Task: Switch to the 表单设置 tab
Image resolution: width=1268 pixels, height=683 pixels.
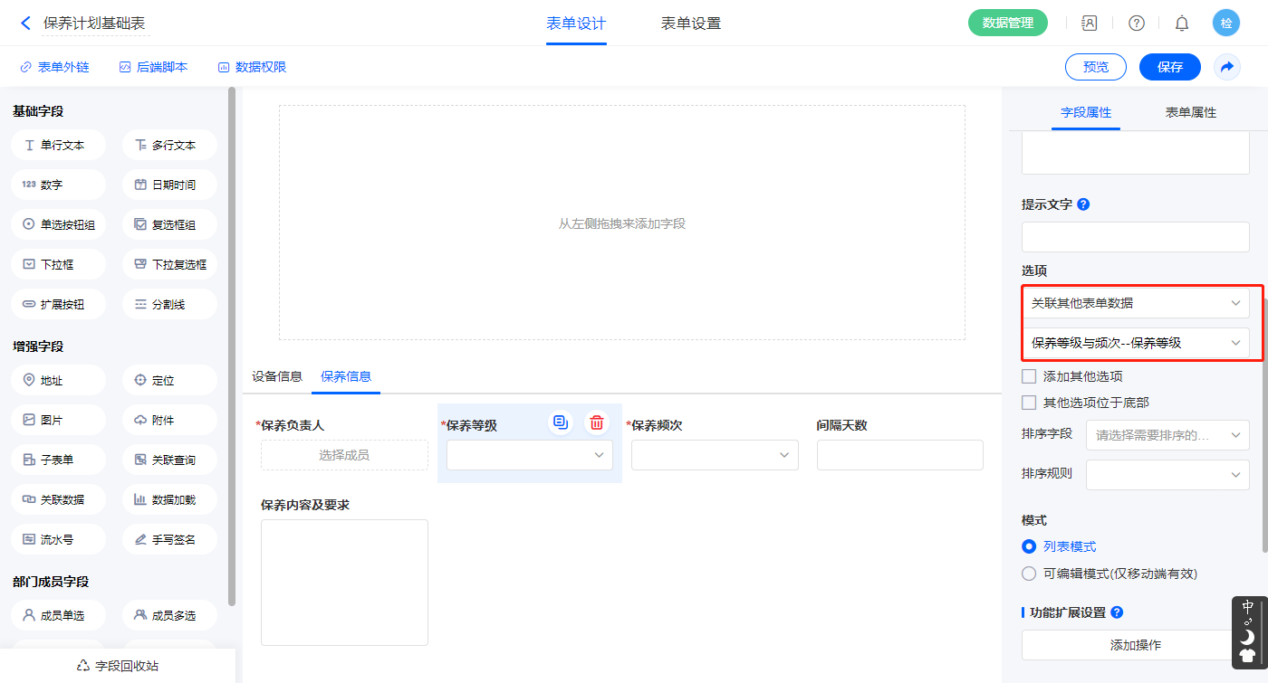Action: (691, 24)
